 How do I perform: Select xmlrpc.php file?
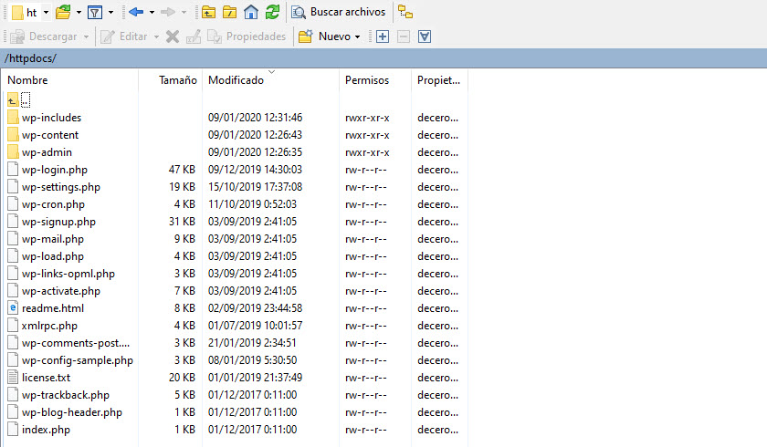(49, 326)
